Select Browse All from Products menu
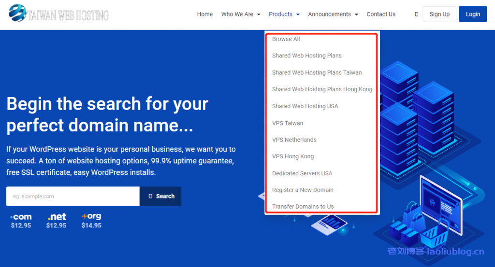Viewport: 495px width, 267px height. [x=286, y=39]
